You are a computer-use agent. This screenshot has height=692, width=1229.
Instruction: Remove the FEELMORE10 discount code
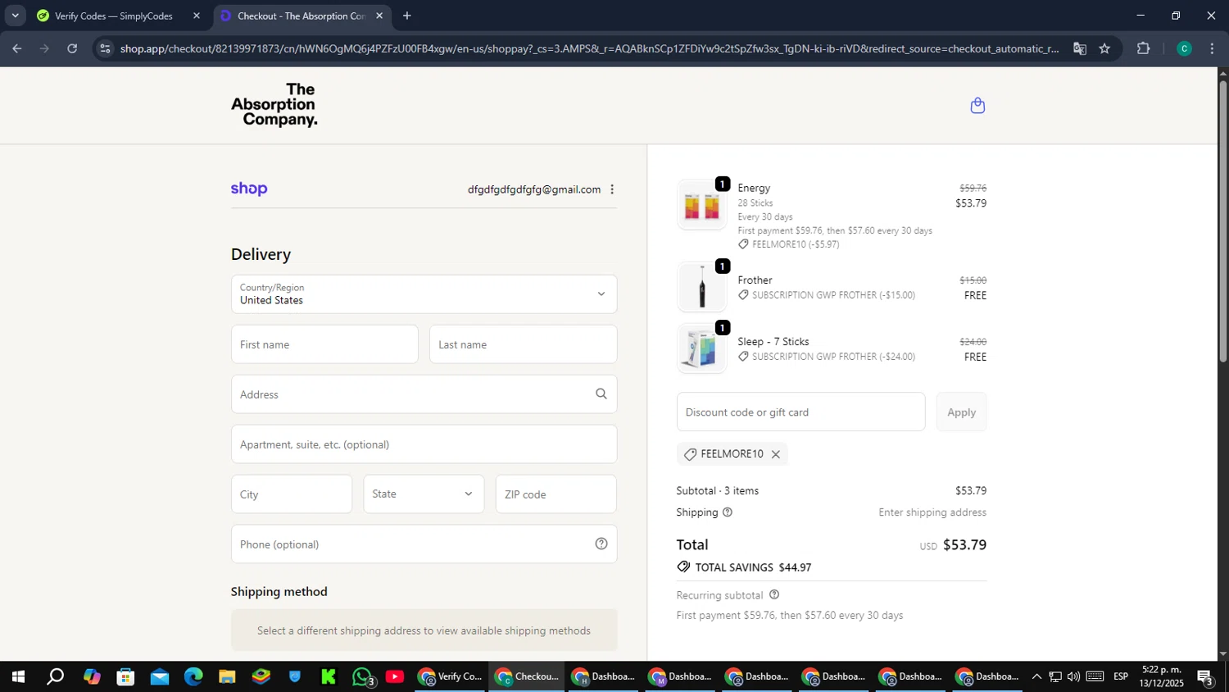tap(776, 454)
